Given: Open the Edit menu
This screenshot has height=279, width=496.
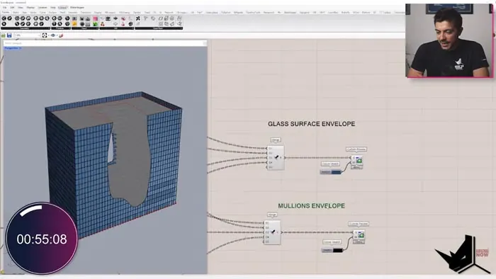Looking at the screenshot, I should (x=12, y=7).
